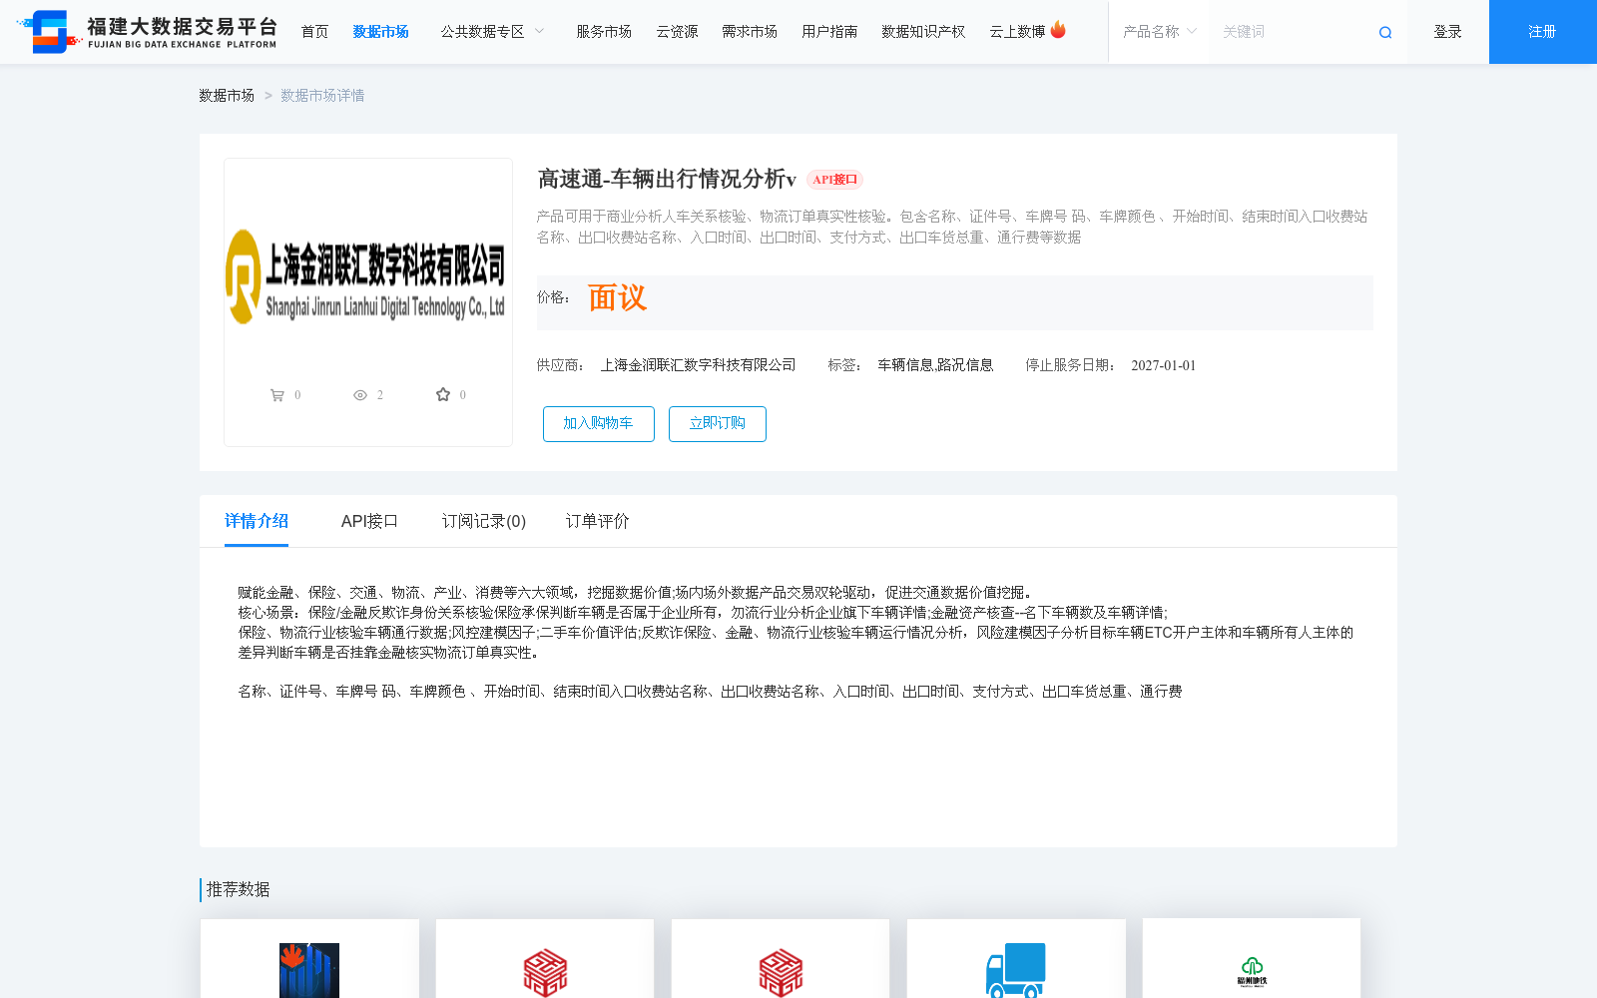Click the 加入购物车 button

pyautogui.click(x=599, y=424)
